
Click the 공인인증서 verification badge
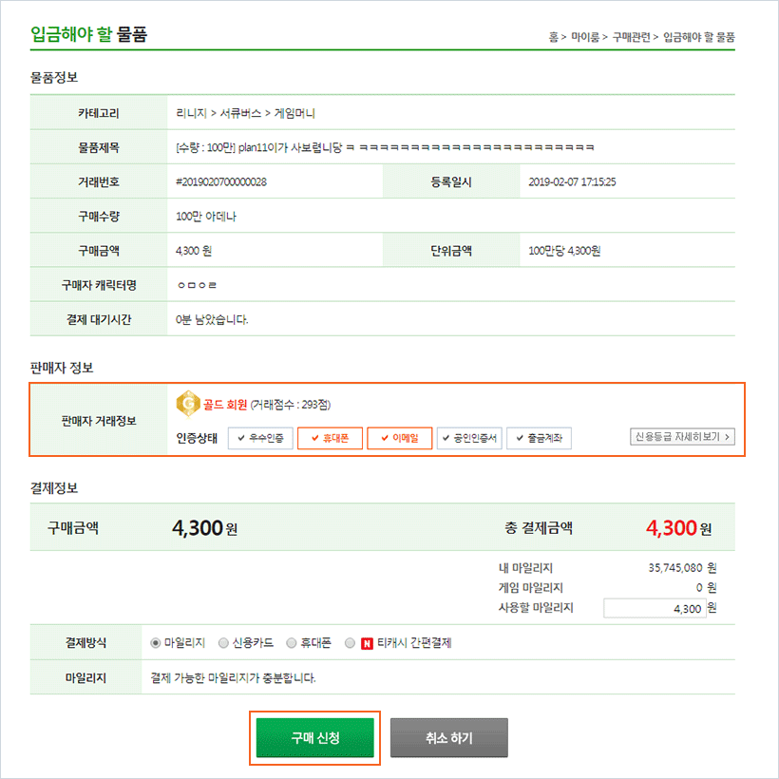(469, 438)
